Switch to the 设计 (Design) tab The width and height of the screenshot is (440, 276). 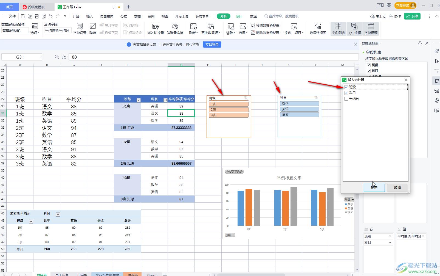click(239, 16)
